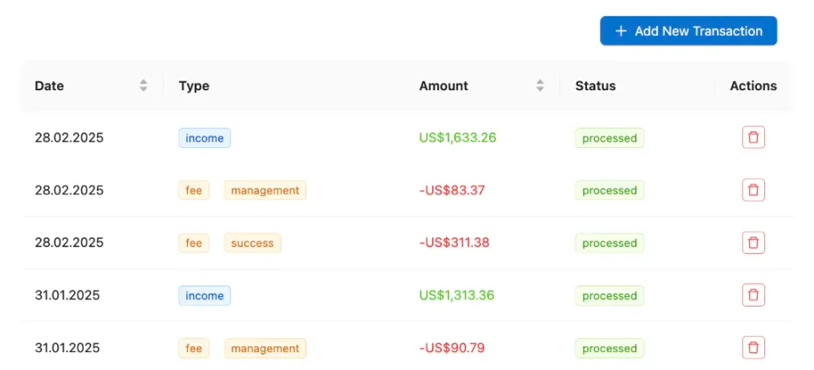
Task: Click the Status column header
Action: [x=595, y=85]
